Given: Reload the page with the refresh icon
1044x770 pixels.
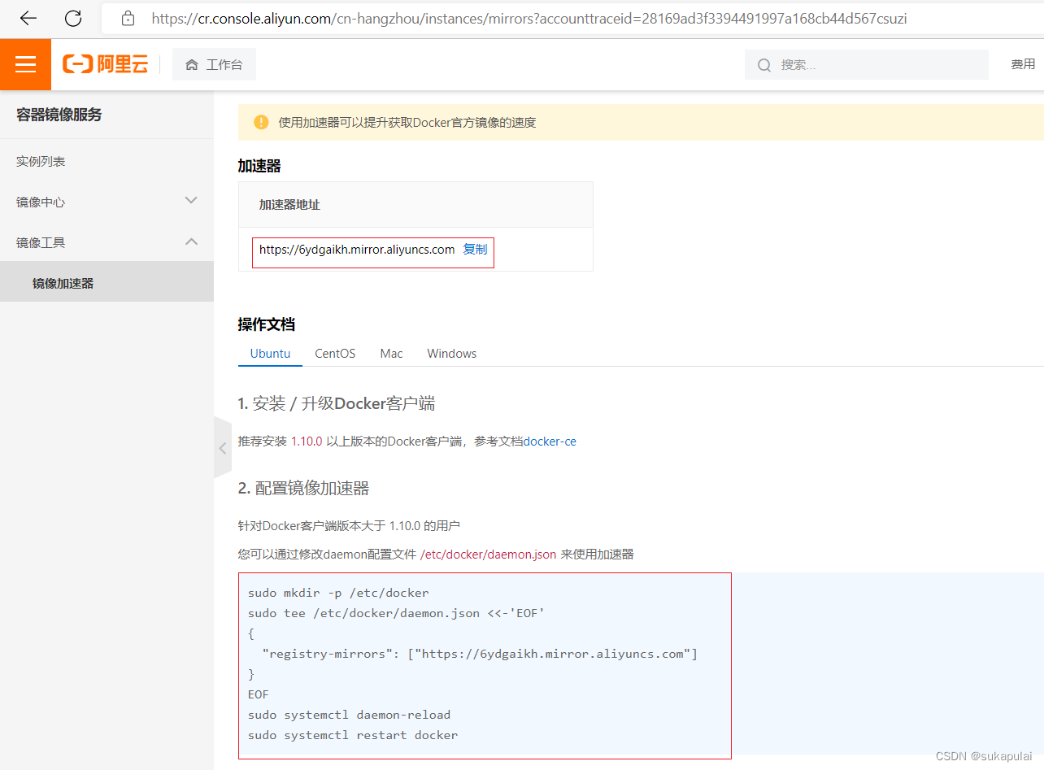Looking at the screenshot, I should point(73,18).
